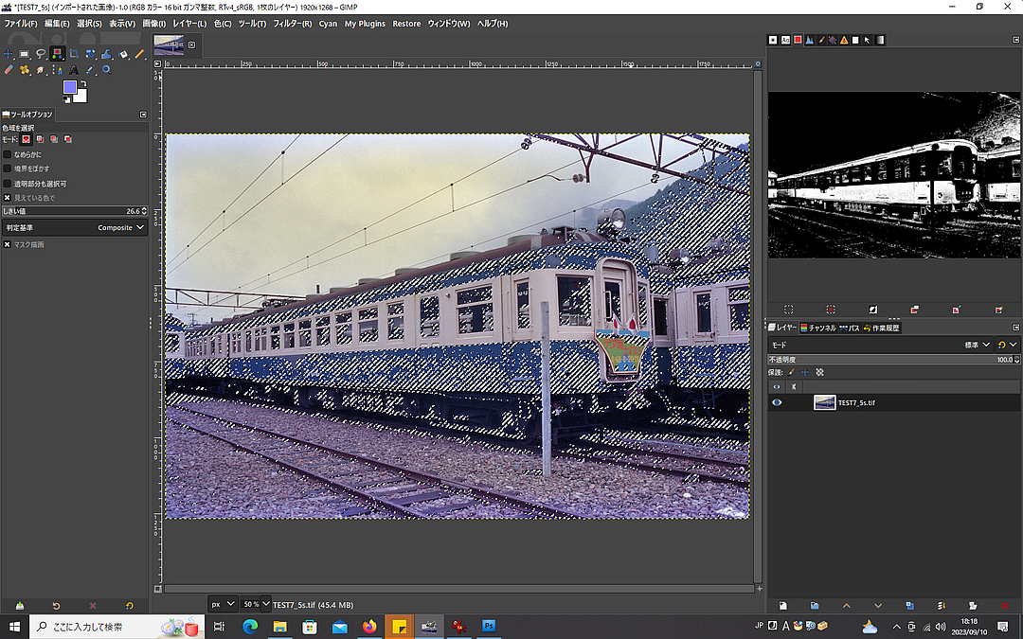Select the Text tool

74,70
